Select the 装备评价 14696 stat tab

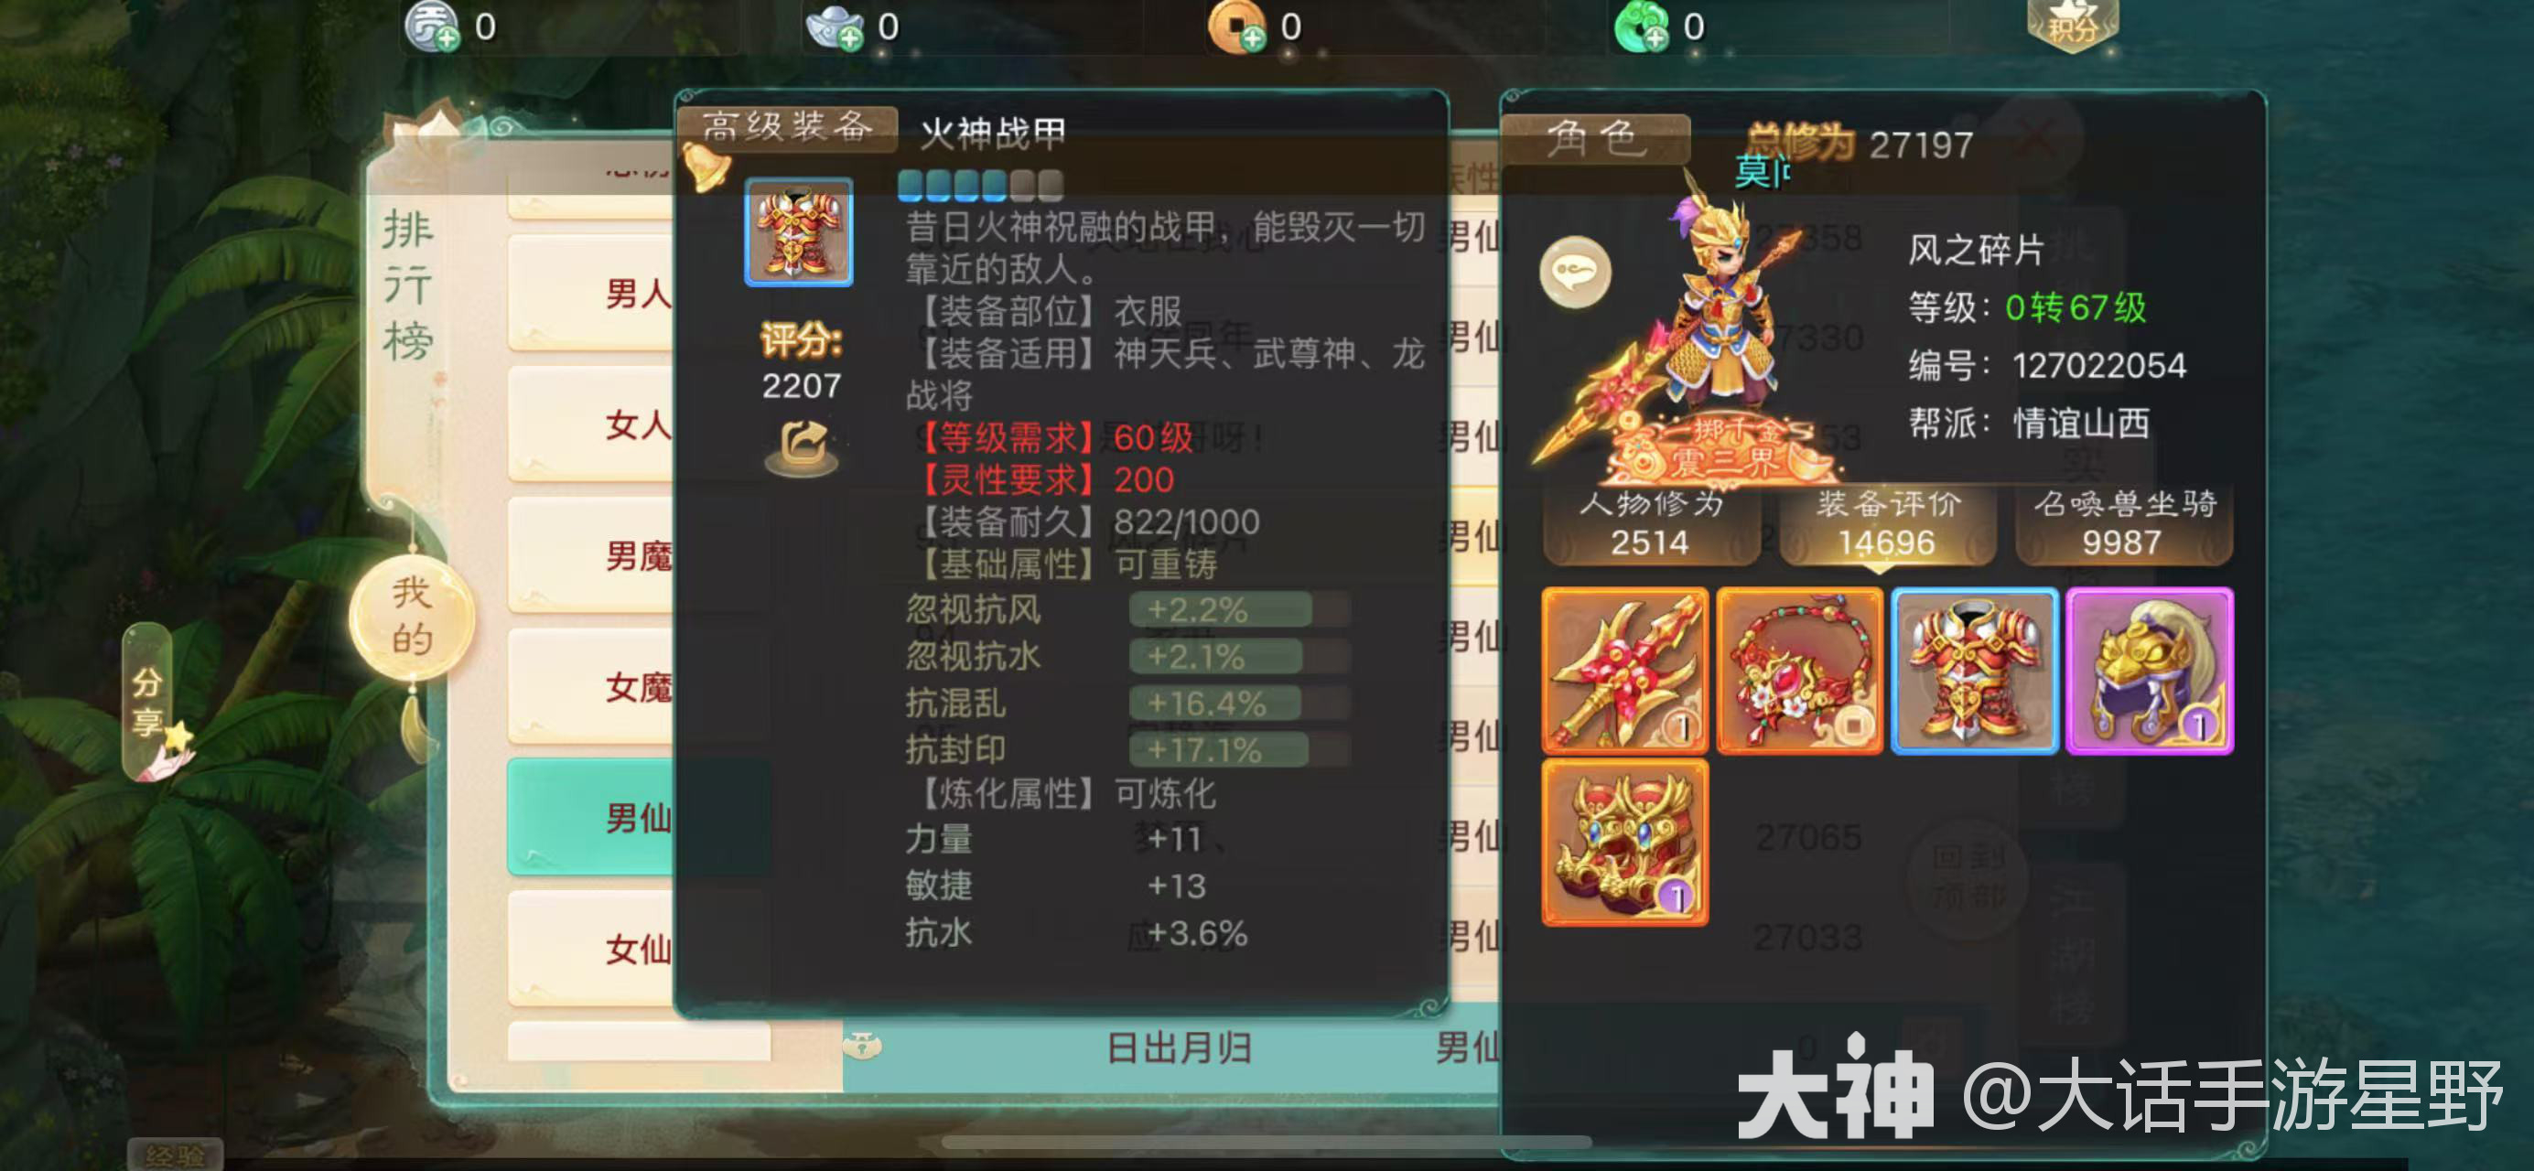pyautogui.click(x=1887, y=524)
